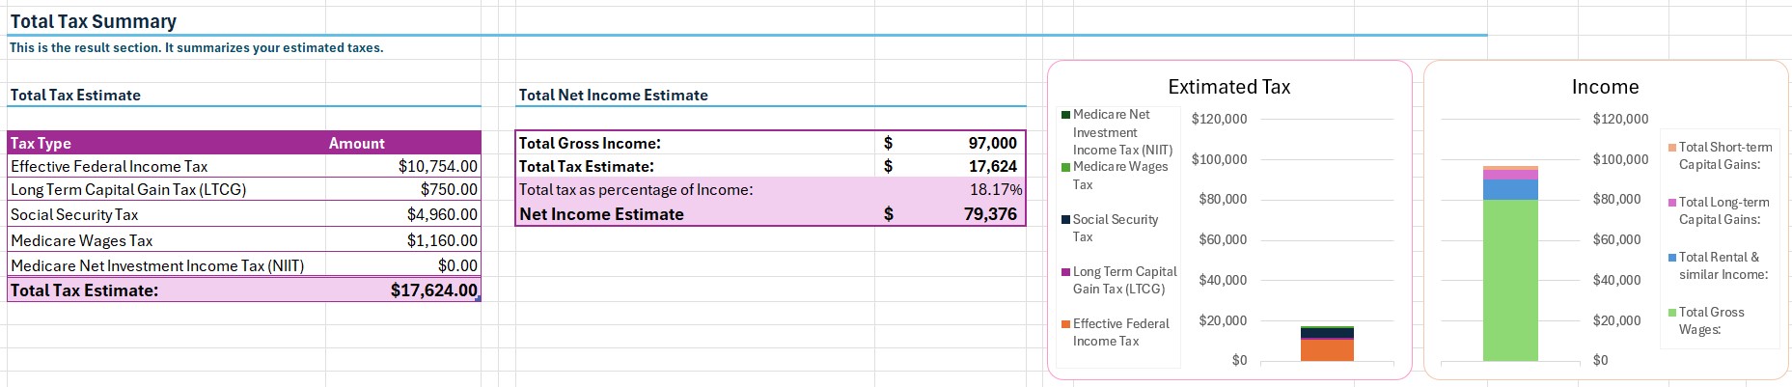Click the green Total Gross Wages bar segment

tap(1510, 280)
